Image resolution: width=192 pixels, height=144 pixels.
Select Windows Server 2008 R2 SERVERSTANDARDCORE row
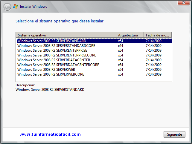coord(94,46)
